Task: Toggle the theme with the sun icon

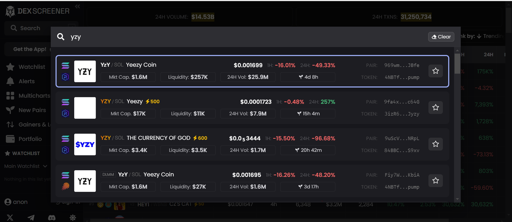Action: (x=73, y=218)
